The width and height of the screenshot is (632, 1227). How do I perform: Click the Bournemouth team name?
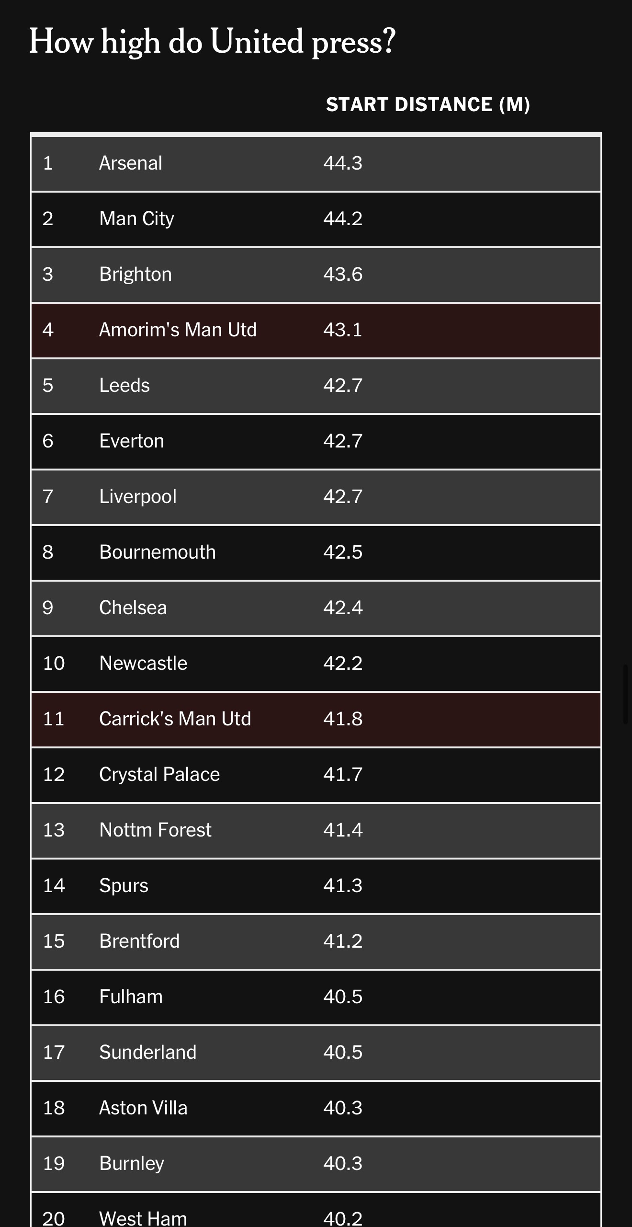[158, 552]
